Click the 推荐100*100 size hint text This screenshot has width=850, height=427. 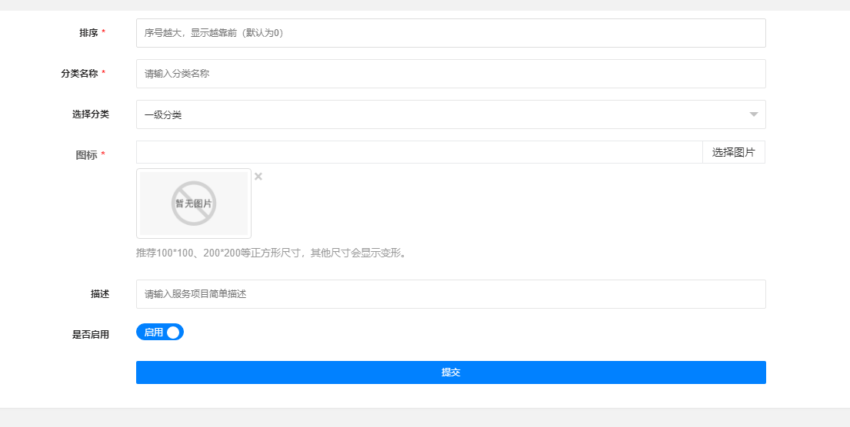click(271, 253)
